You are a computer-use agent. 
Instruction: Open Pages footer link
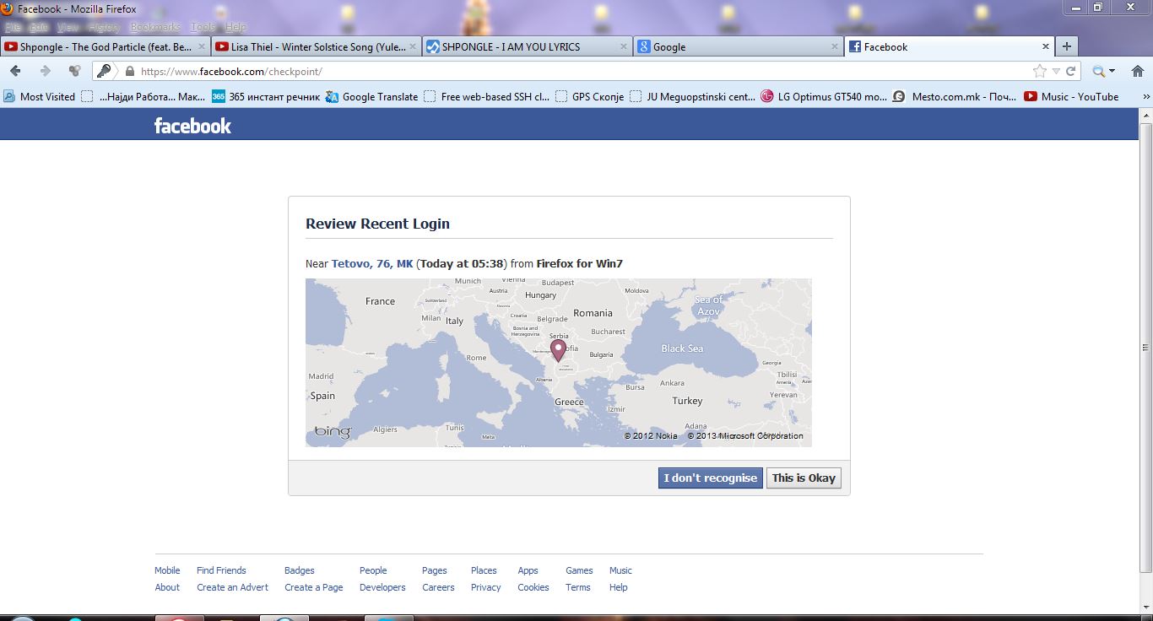pos(435,570)
